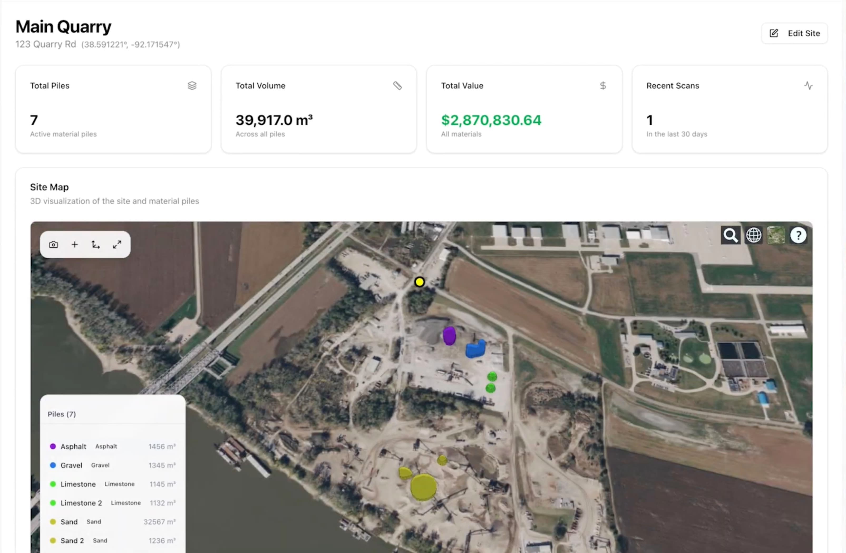Click the activity icon on the Recent Scans card
Screen dimensions: 846x553
click(x=808, y=86)
